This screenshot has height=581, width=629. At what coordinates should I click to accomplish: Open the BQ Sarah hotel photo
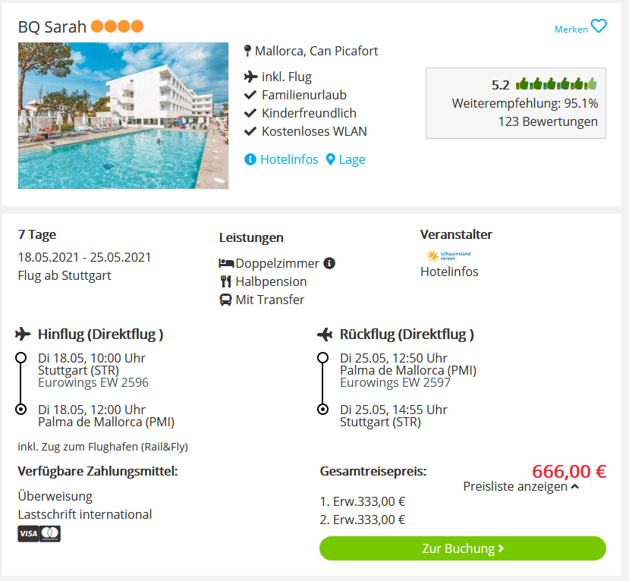[123, 115]
